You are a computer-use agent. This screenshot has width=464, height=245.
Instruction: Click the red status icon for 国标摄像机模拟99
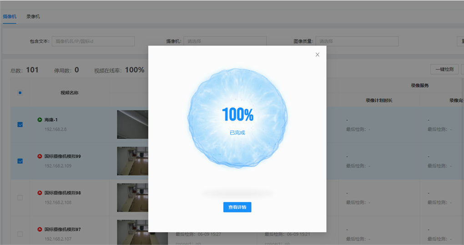click(x=40, y=156)
